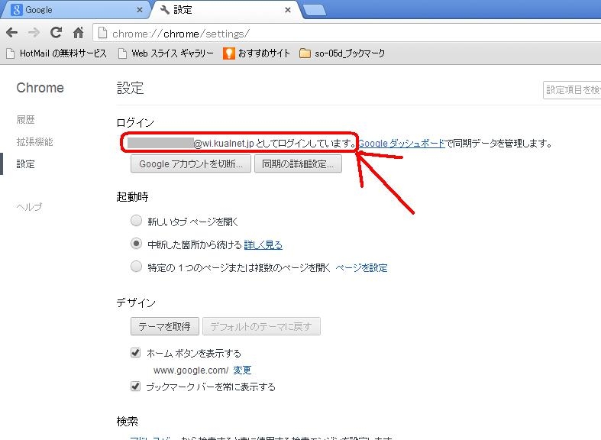Select the 特定の1つのページ radio button
The width and height of the screenshot is (601, 440).
tap(136, 267)
